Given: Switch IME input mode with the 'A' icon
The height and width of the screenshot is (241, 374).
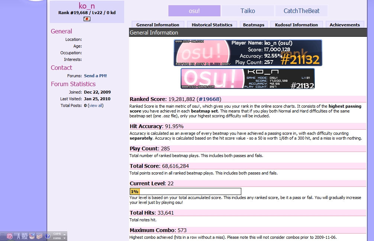Looking at the screenshot, I should [x=18, y=236].
